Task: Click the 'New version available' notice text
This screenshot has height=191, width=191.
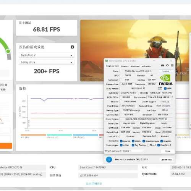Action: [x=131, y=159]
